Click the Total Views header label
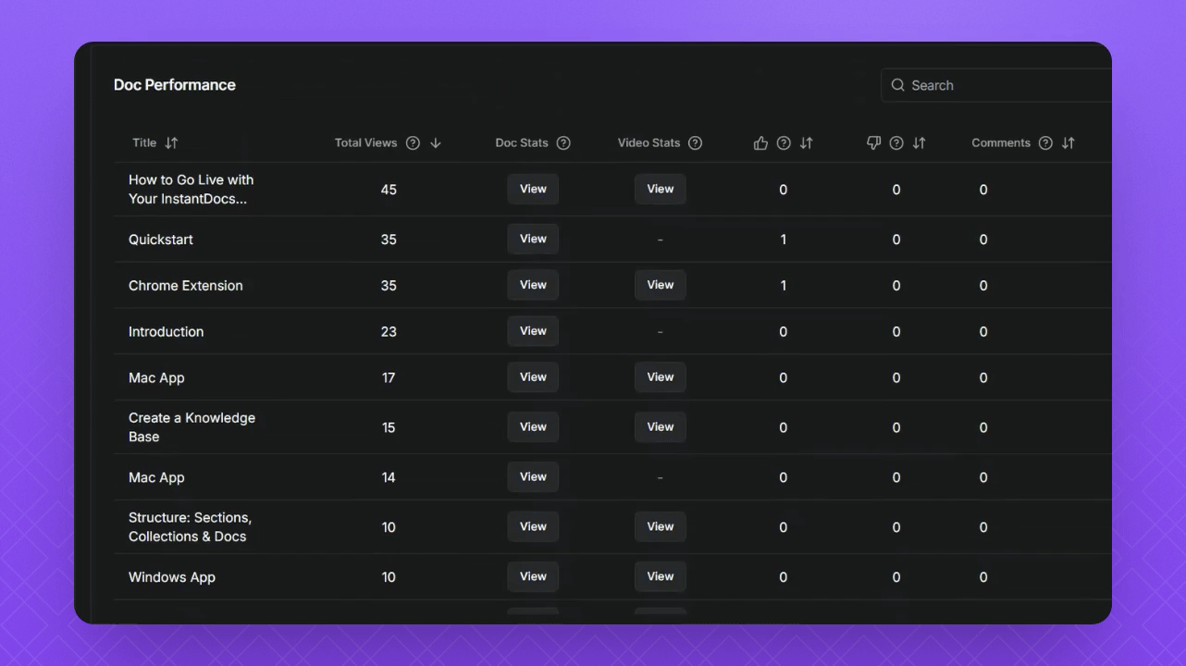 coord(365,142)
